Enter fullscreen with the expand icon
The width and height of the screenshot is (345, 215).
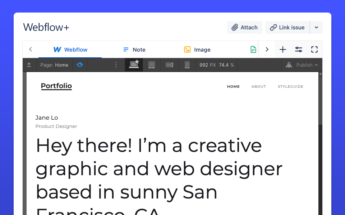click(x=314, y=49)
